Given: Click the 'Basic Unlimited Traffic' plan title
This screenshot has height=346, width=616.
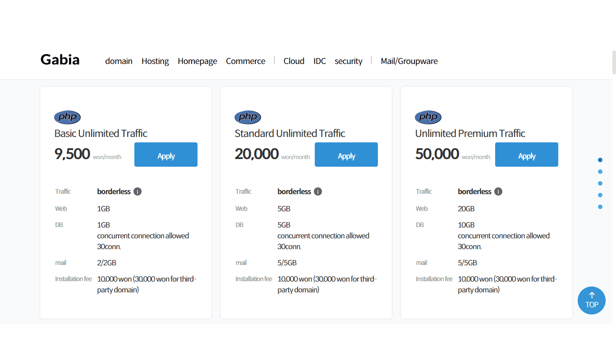Looking at the screenshot, I should click(x=101, y=133).
